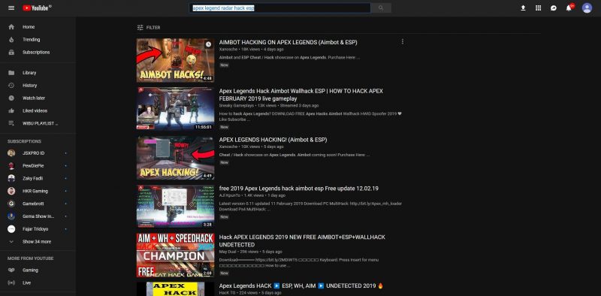The image size is (601, 296).
Task: Open Liked videos in sidebar
Action: click(x=38, y=110)
